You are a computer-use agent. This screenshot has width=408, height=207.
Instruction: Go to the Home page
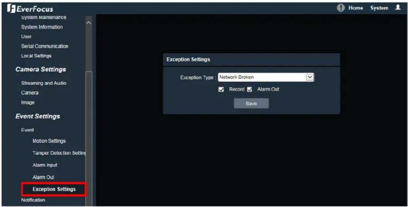pos(356,8)
